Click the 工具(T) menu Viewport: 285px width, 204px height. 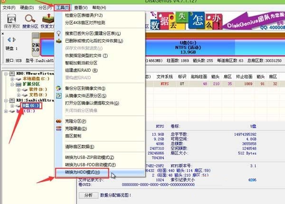pos(62,8)
